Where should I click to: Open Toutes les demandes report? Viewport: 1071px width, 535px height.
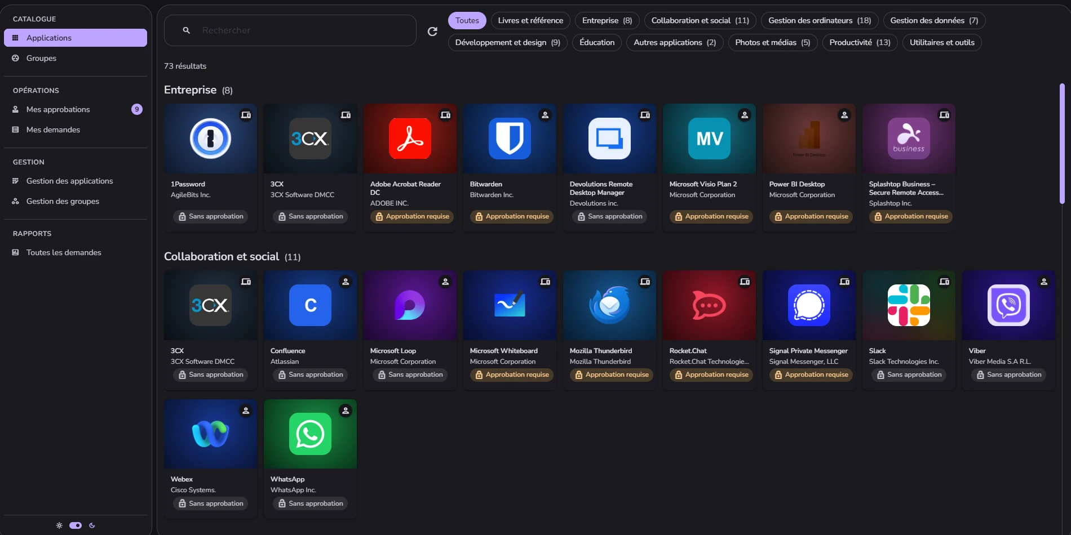tap(76, 252)
